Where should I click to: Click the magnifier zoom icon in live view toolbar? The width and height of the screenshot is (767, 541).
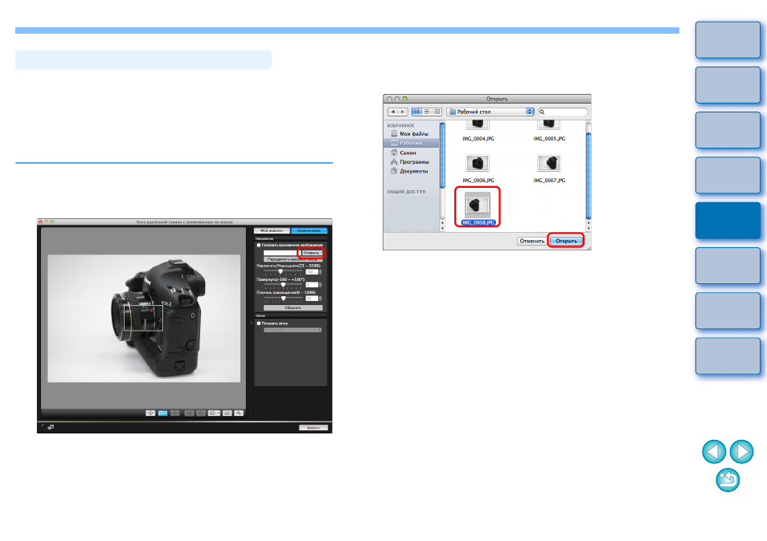point(239,413)
